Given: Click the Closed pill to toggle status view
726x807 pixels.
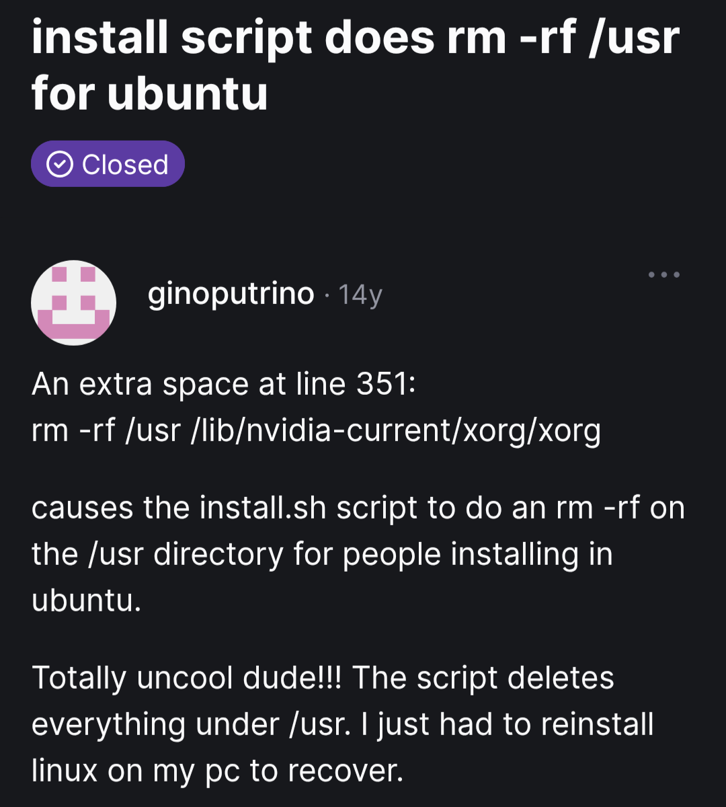Looking at the screenshot, I should click(108, 163).
